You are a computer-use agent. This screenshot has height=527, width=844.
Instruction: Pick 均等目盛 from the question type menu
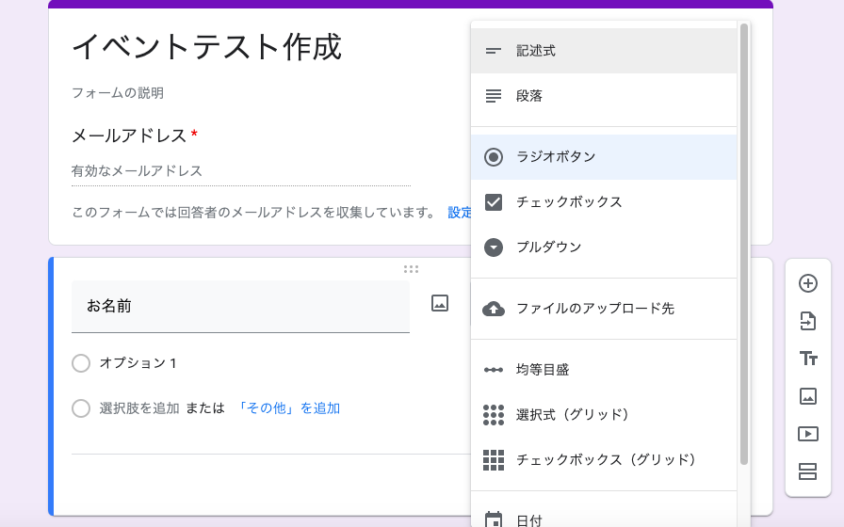[x=604, y=370]
